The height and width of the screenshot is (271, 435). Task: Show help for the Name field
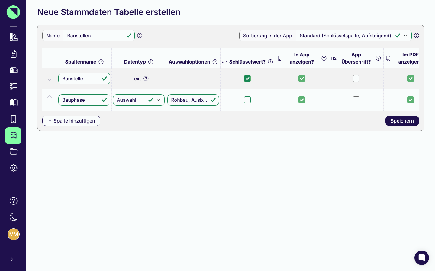140,36
